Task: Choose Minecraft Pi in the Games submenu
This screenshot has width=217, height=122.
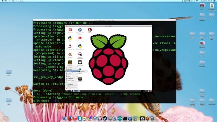Action: click(83, 71)
